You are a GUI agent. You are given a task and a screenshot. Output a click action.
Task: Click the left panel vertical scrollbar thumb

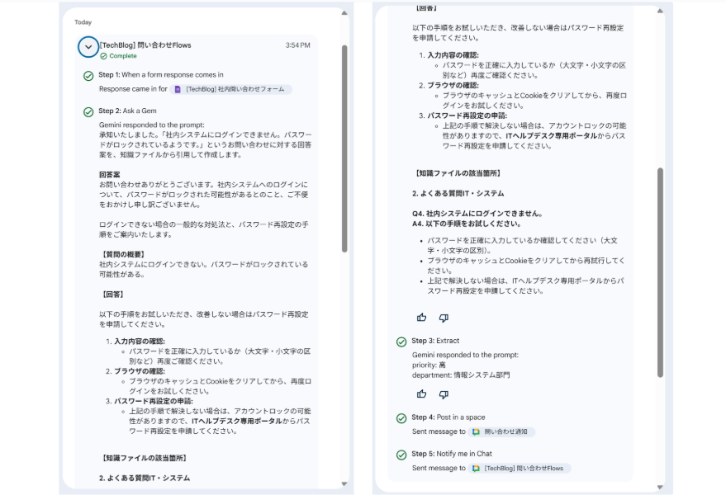coord(344,148)
